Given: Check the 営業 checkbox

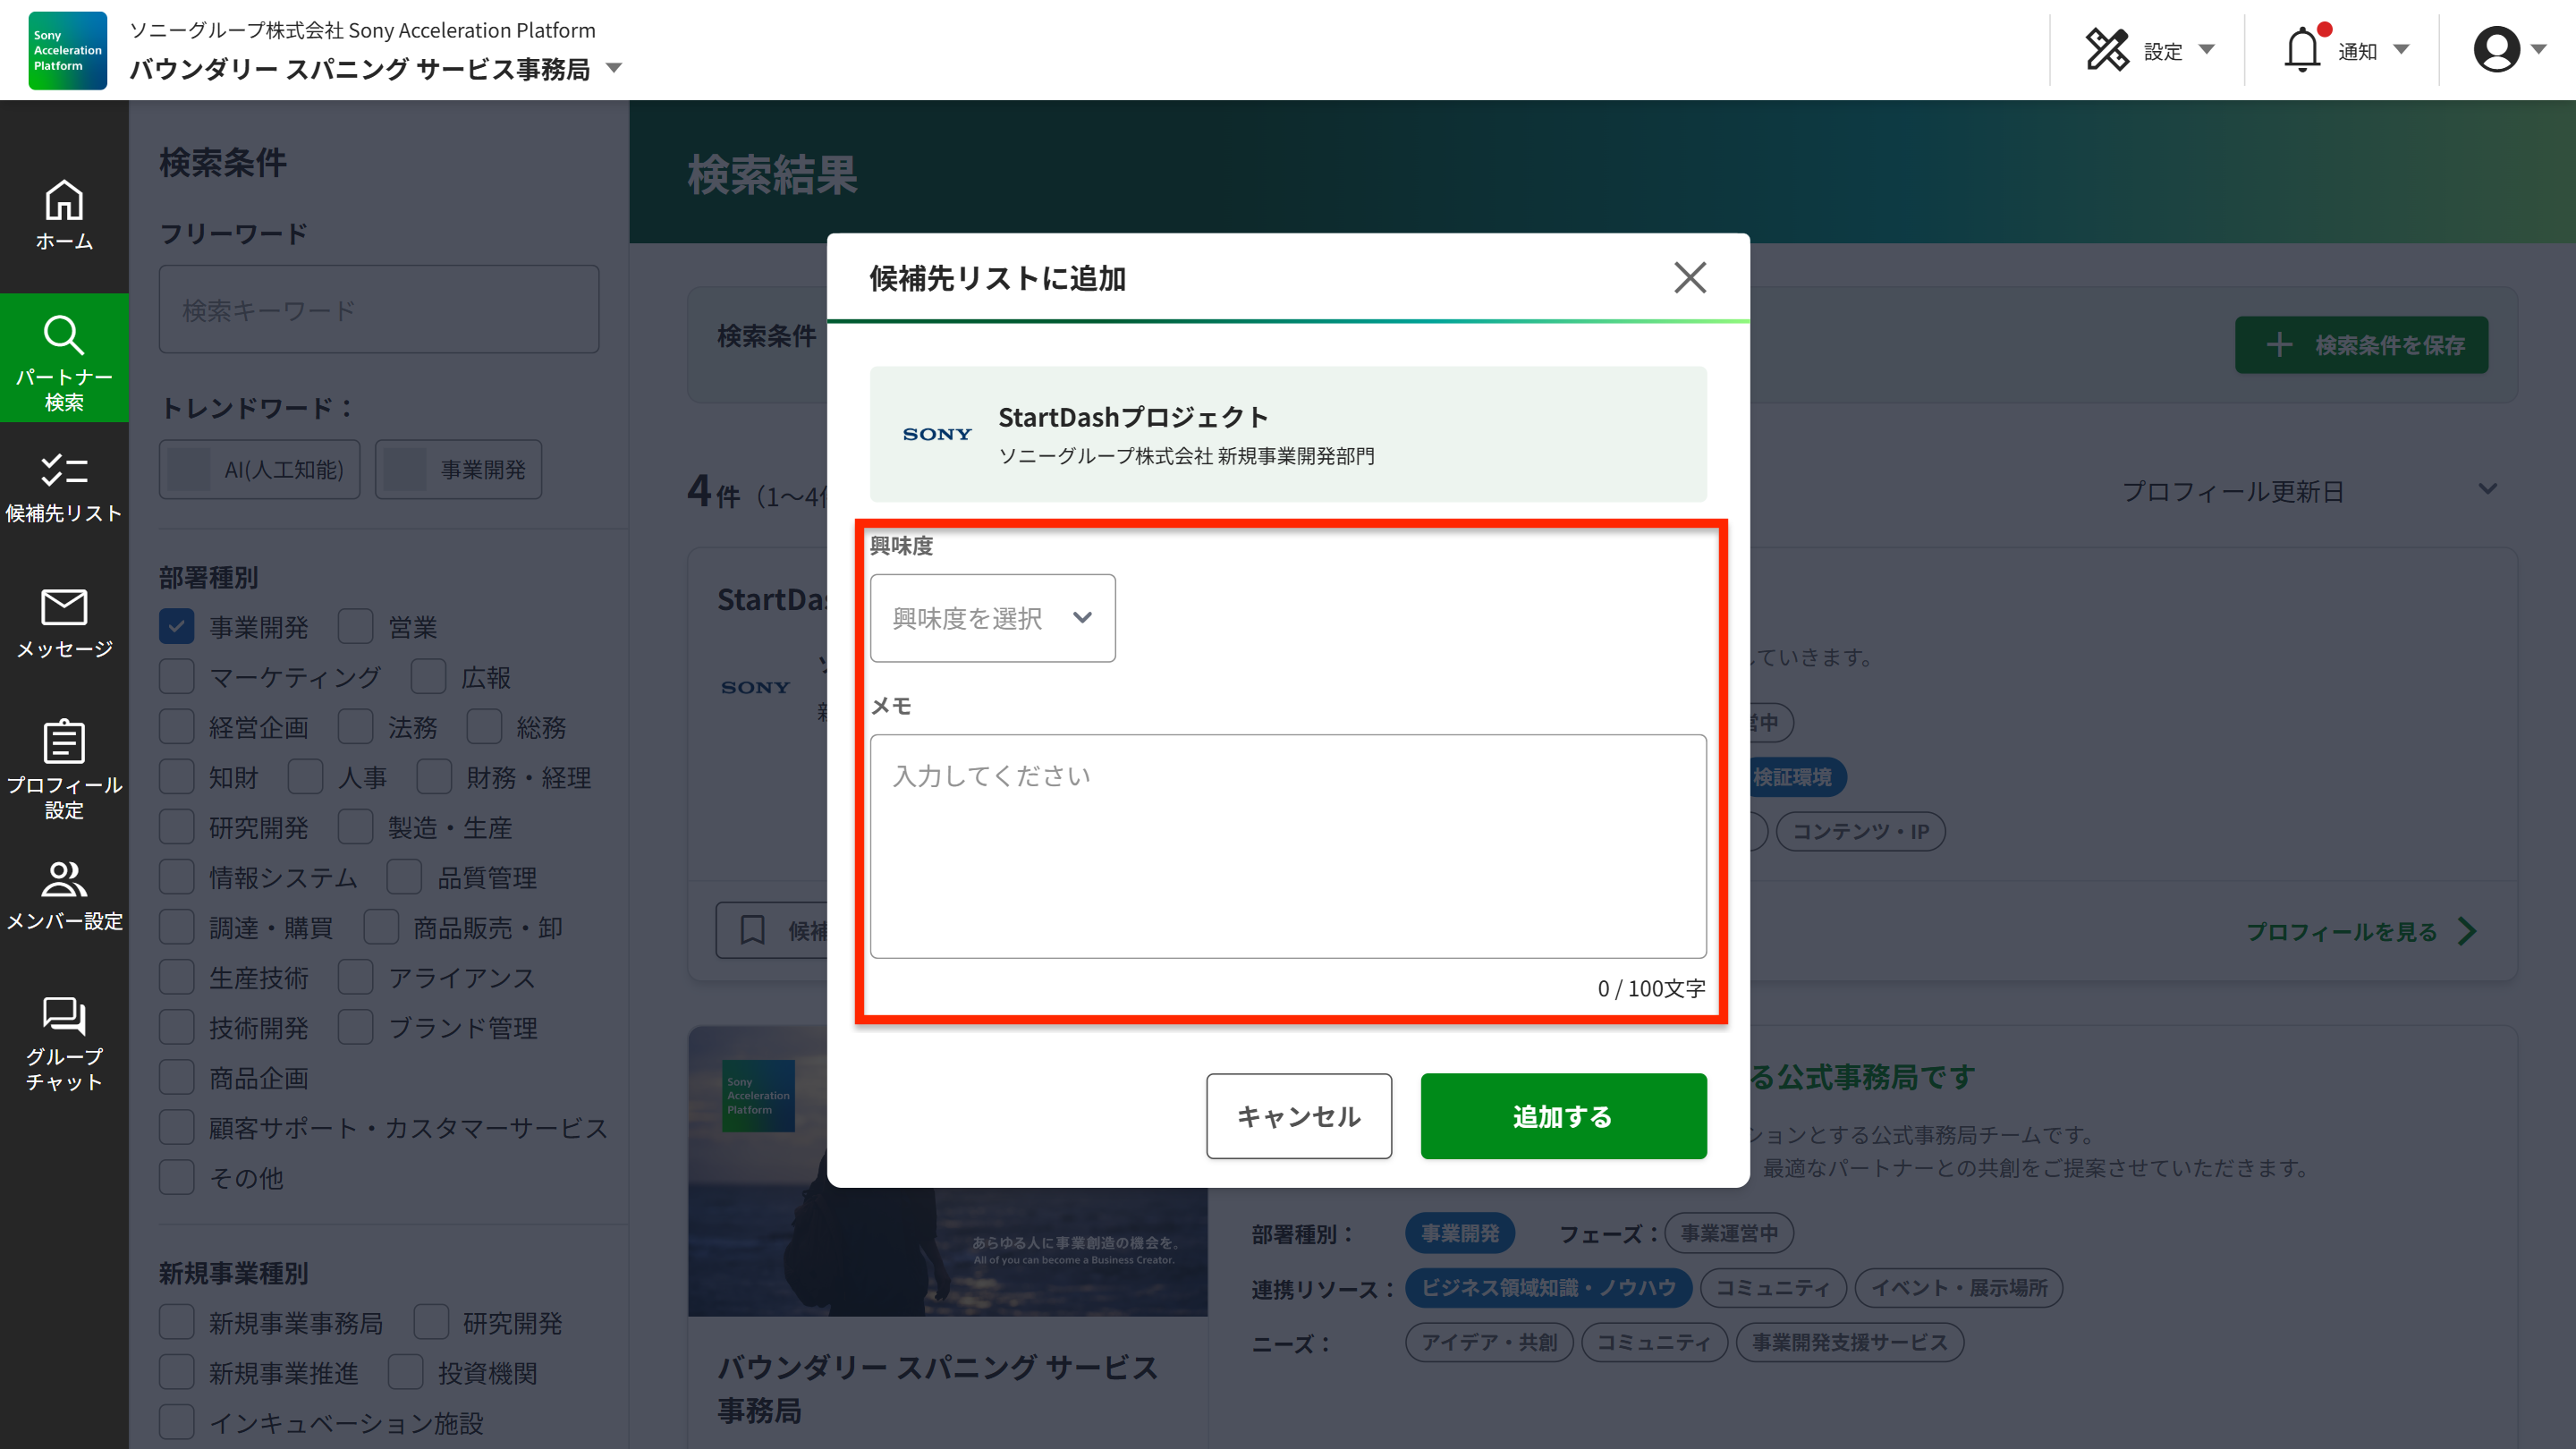Looking at the screenshot, I should [355, 627].
